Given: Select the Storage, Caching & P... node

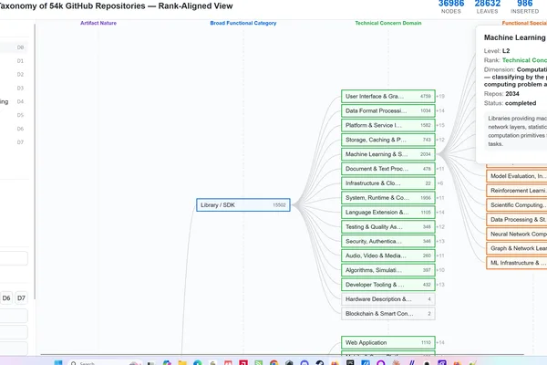Looking at the screenshot, I should pos(388,140).
